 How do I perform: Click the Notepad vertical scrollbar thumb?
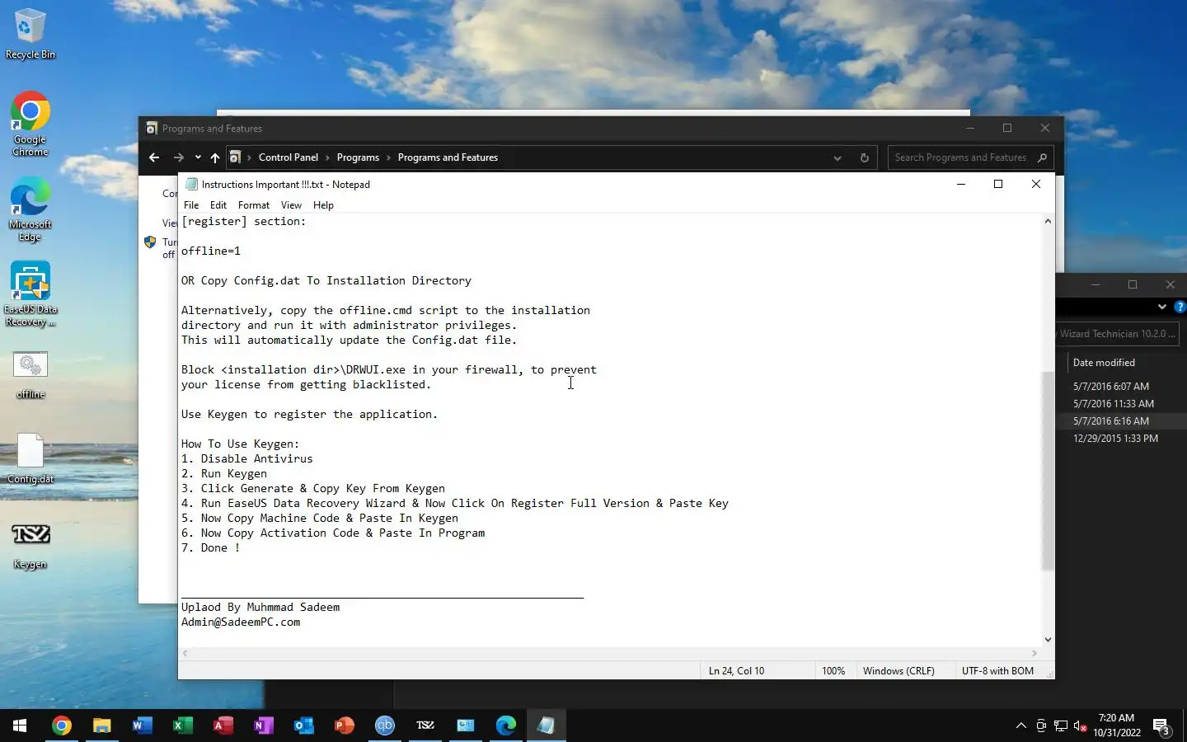pos(1048,471)
